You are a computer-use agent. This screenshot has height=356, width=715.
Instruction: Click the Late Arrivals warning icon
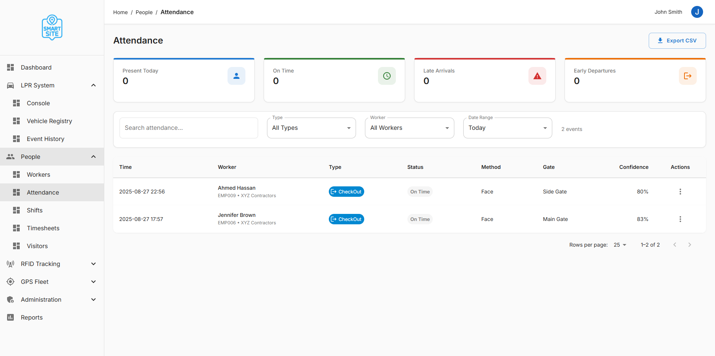pos(537,76)
